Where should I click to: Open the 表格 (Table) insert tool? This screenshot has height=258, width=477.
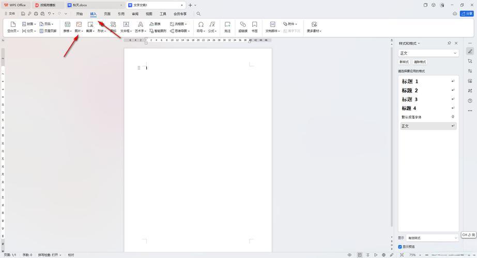tap(67, 25)
